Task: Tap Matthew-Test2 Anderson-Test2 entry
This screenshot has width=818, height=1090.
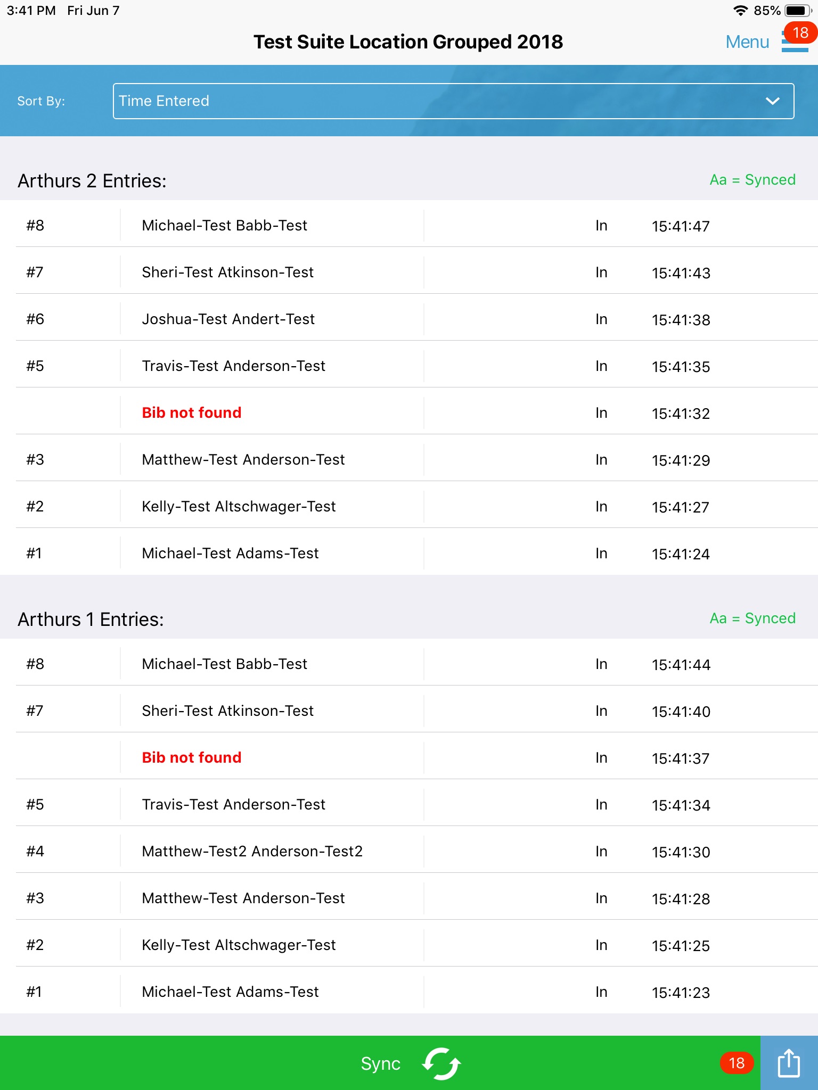Action: pyautogui.click(x=252, y=852)
